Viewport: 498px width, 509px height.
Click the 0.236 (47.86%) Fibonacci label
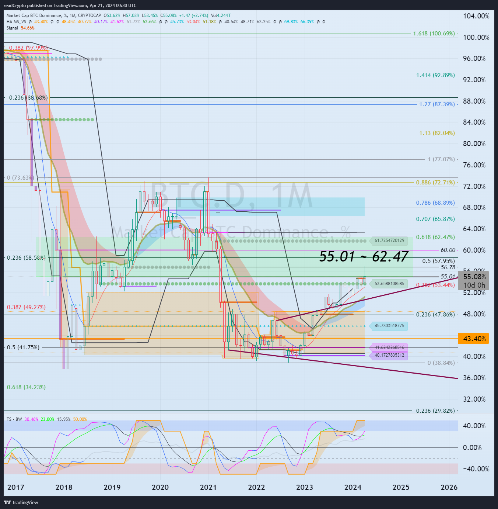tap(435, 315)
